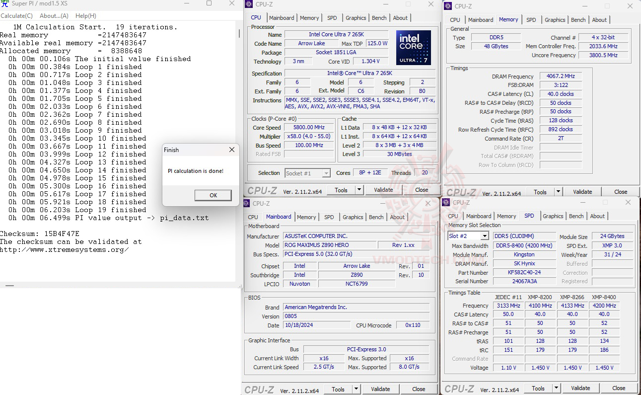Click the Close button in the Motherboard window
641x395 pixels.
tap(419, 389)
